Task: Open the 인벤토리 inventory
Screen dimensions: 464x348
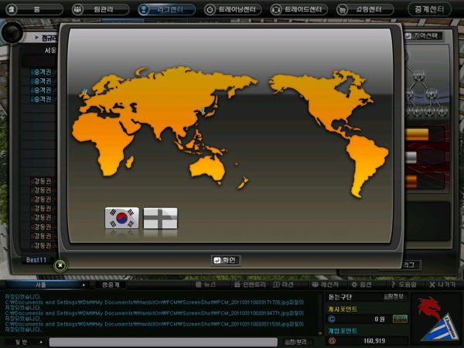Action: coord(253,285)
